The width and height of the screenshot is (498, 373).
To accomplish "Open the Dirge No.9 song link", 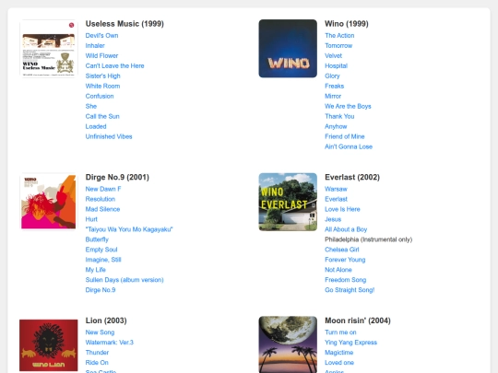I will pyautogui.click(x=101, y=290).
